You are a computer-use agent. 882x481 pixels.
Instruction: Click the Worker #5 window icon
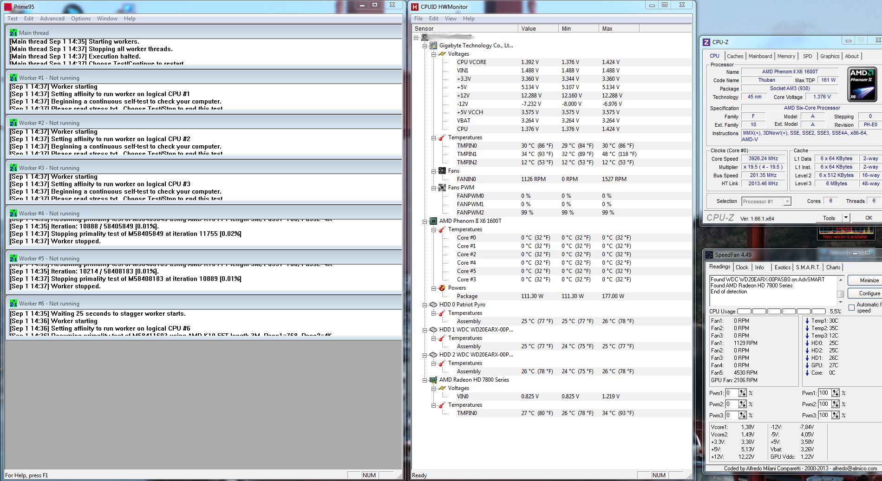pos(13,258)
